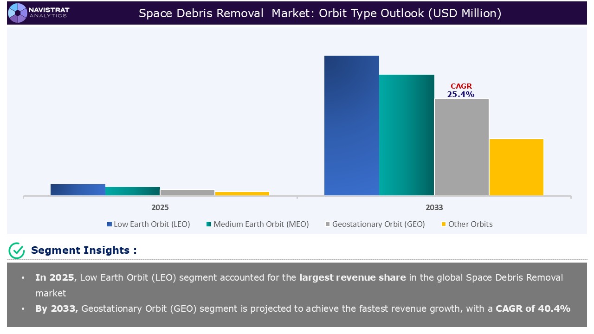
Task: Click the "Medium Earth Orbit (MEO)" legend label
Action: [x=261, y=225]
